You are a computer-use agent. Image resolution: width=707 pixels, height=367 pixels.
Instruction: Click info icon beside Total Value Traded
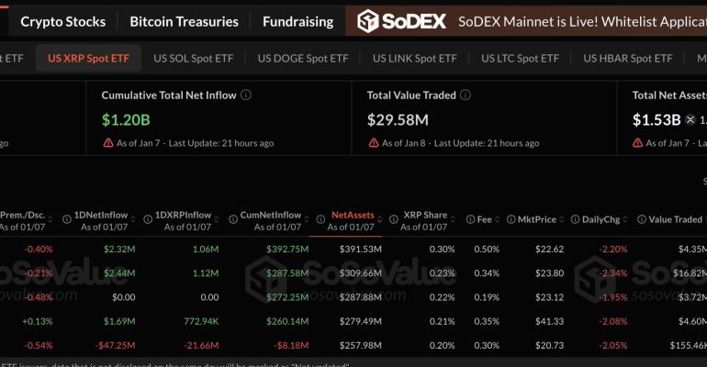point(466,95)
